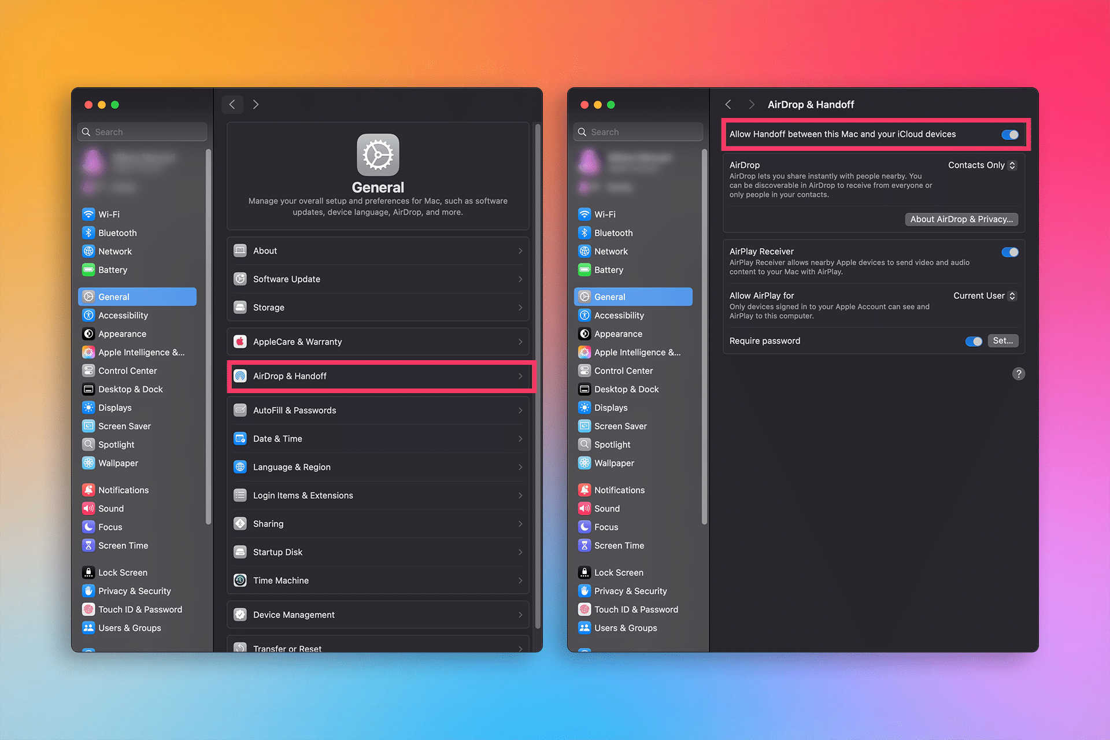Click the Search field in the left window
Screen dimensions: 1110x740
coord(142,132)
